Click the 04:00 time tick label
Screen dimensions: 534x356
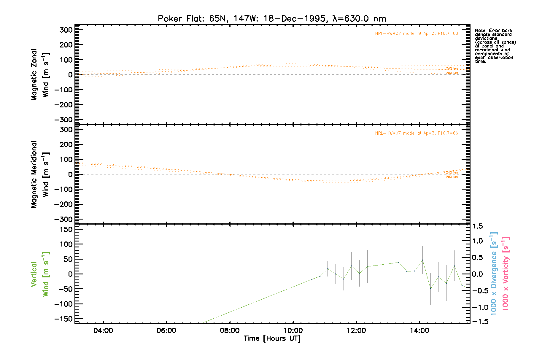click(x=103, y=330)
